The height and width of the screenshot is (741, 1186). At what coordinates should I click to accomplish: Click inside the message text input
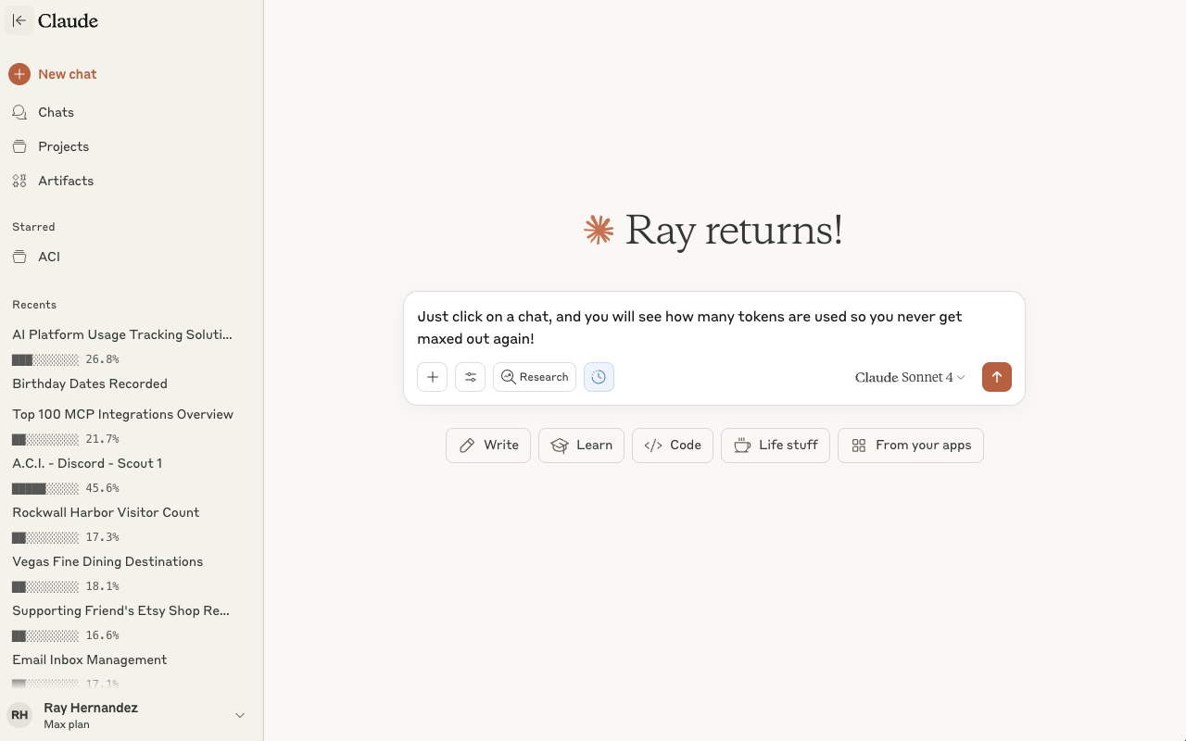pos(713,327)
